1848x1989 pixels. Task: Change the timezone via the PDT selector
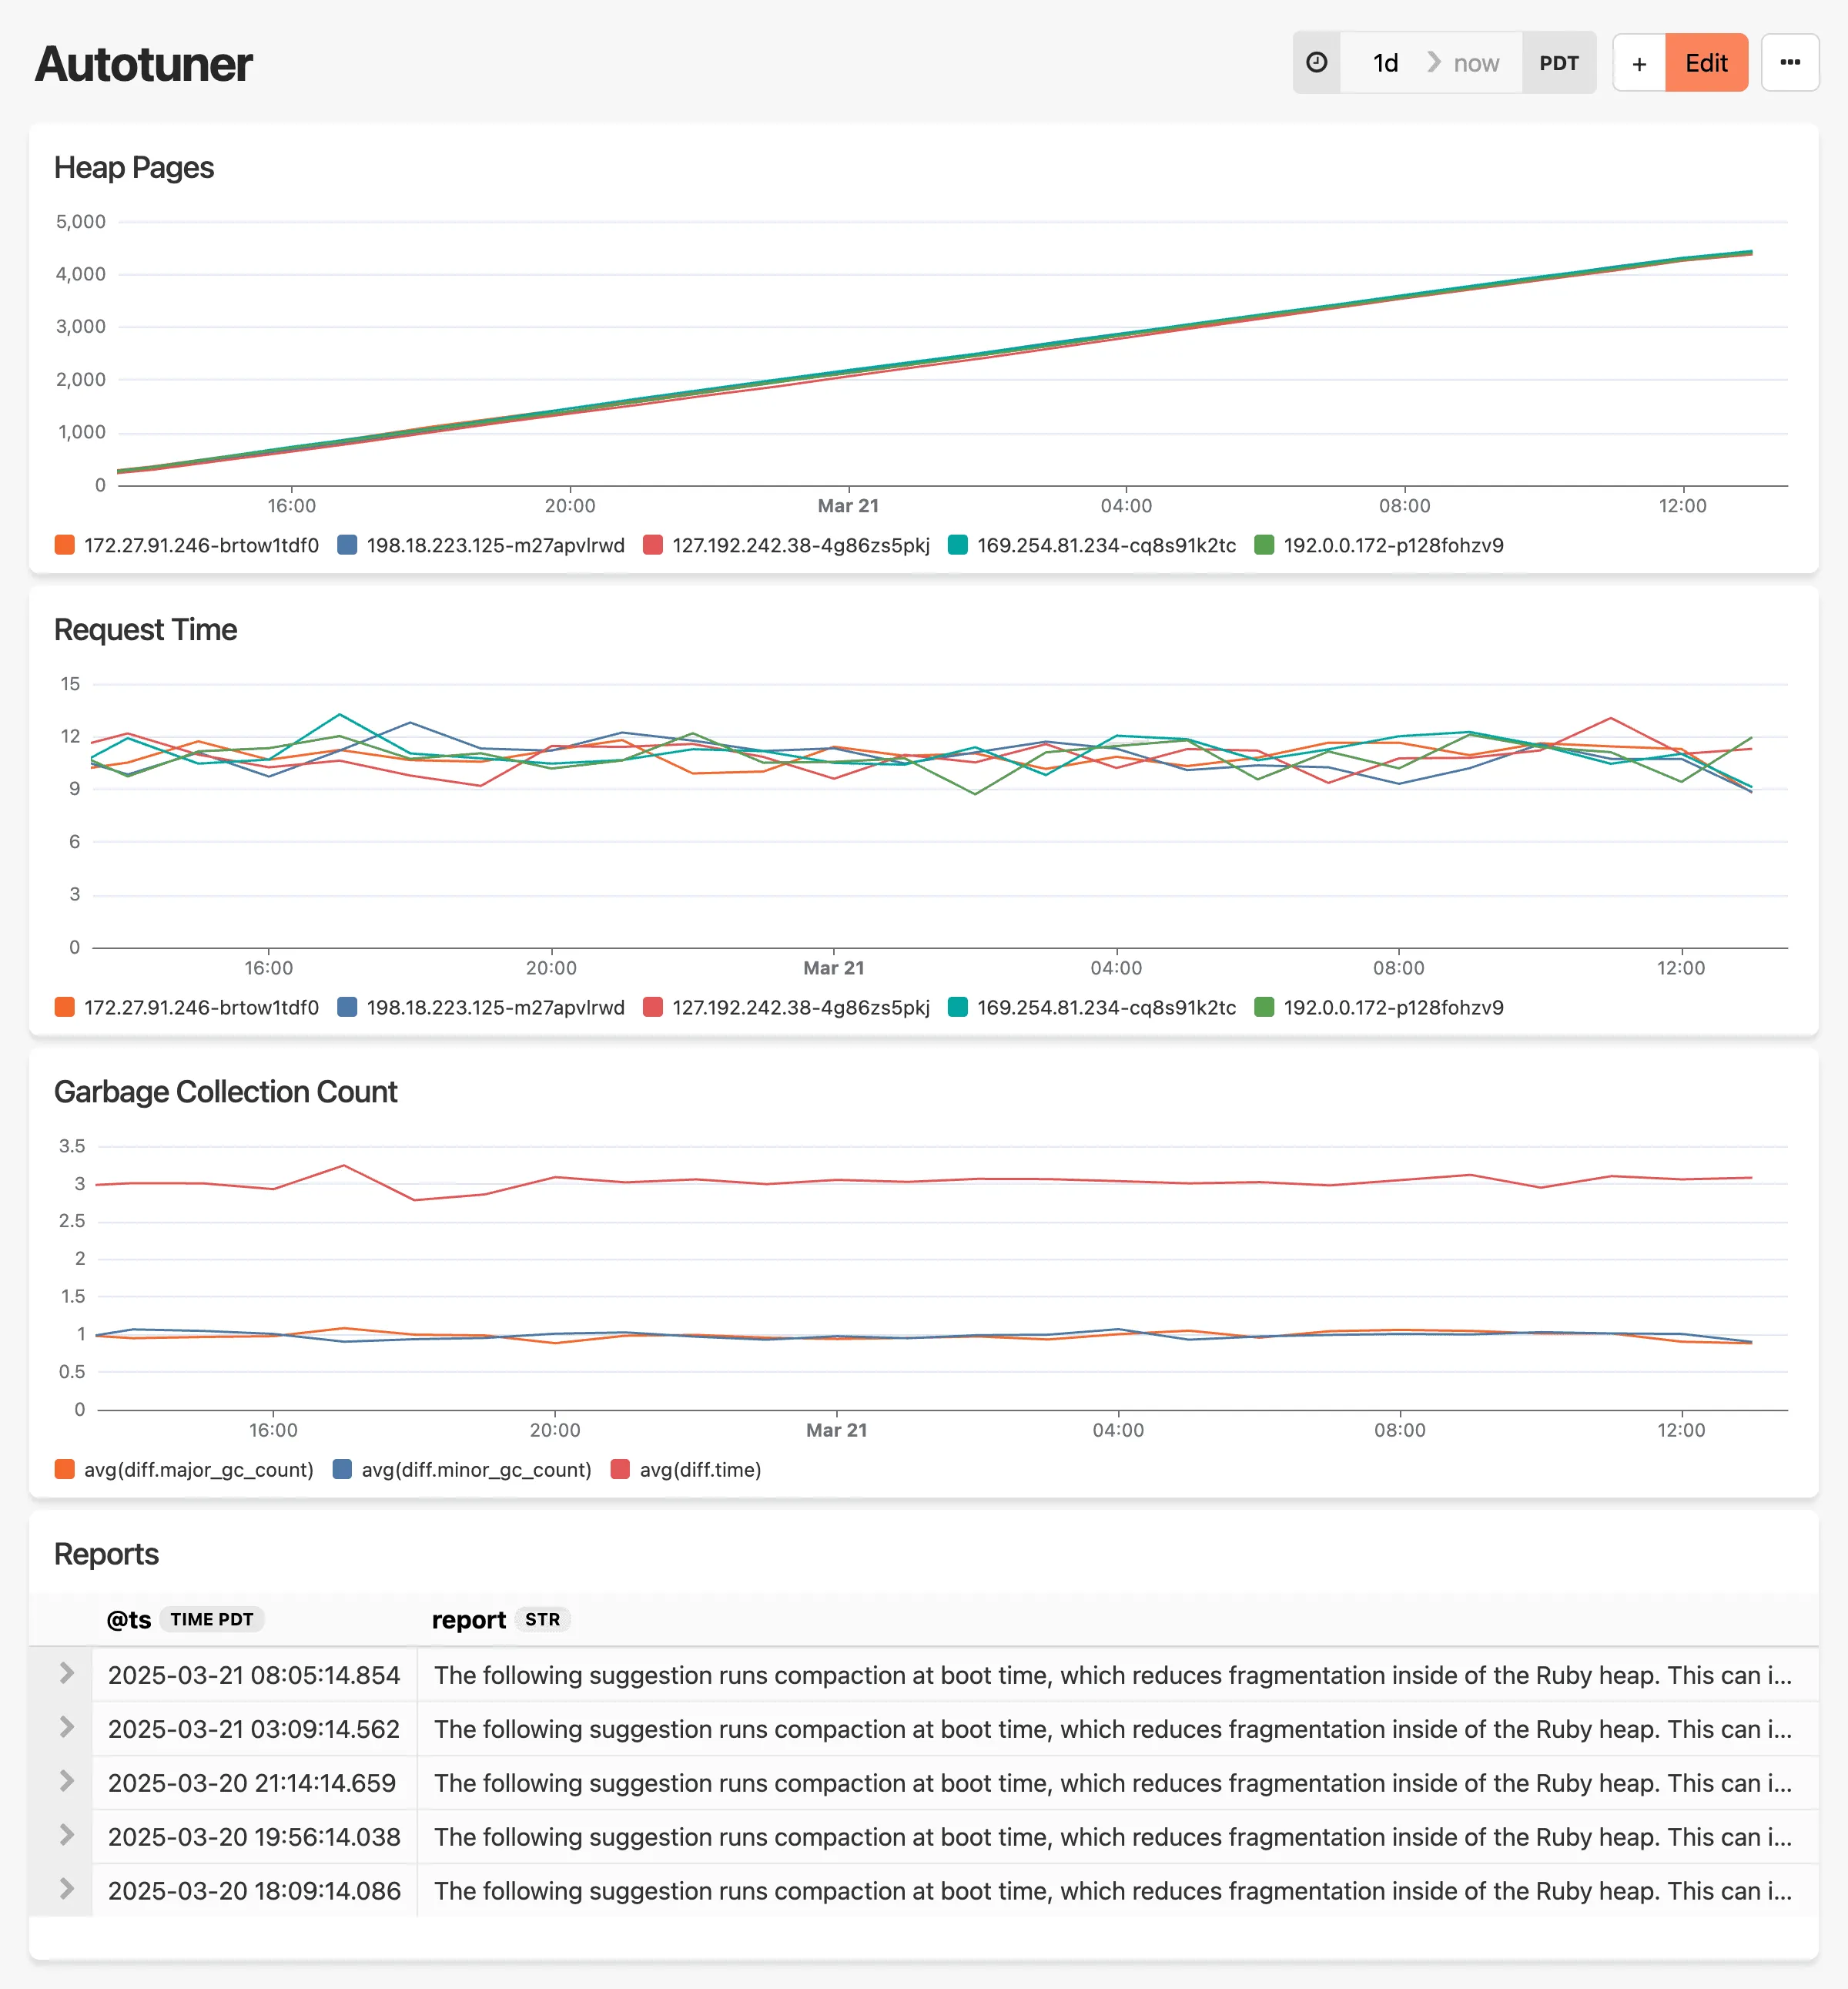pyautogui.click(x=1559, y=62)
